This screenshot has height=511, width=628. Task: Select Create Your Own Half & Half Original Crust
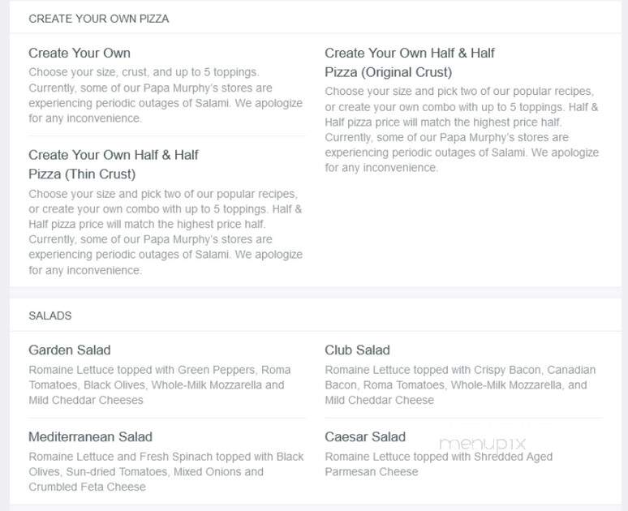click(409, 62)
